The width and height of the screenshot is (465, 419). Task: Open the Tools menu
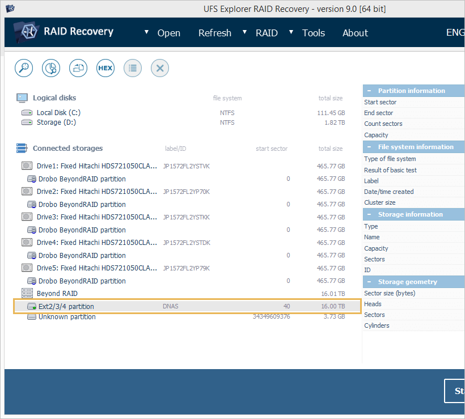pos(313,33)
